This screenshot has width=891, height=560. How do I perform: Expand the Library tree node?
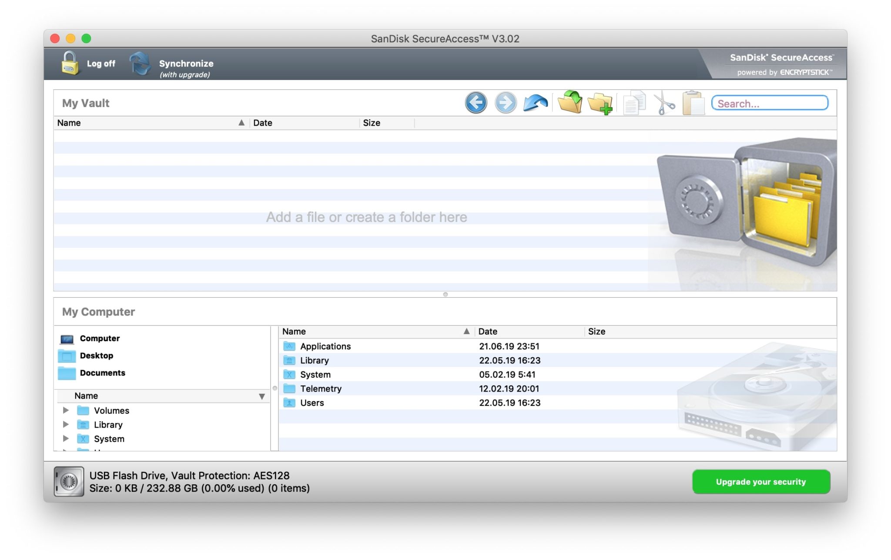pos(66,424)
